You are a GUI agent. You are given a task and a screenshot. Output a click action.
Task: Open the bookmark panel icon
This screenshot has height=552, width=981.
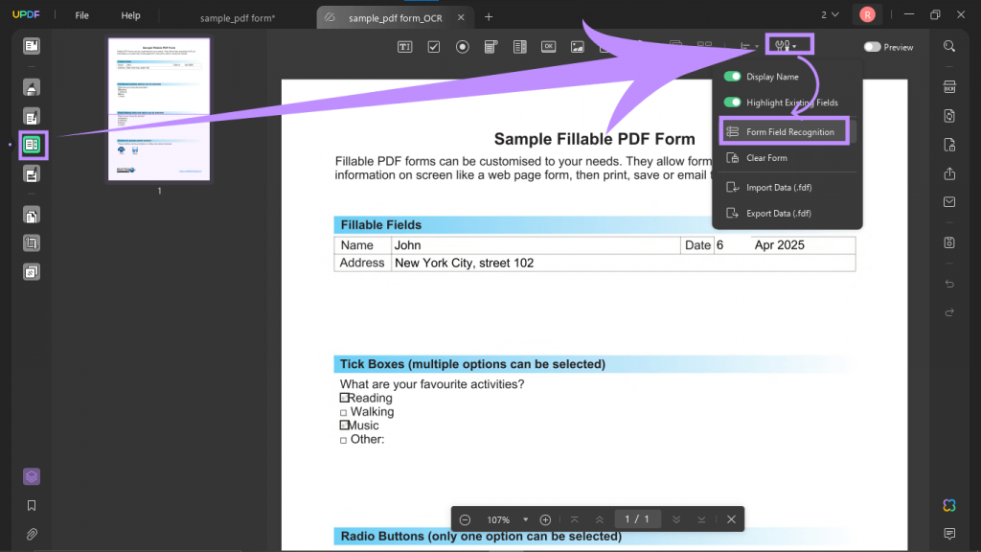(32, 505)
